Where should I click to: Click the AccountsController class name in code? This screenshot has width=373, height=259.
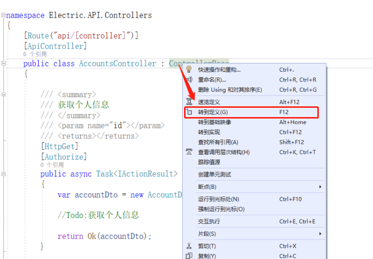point(118,63)
